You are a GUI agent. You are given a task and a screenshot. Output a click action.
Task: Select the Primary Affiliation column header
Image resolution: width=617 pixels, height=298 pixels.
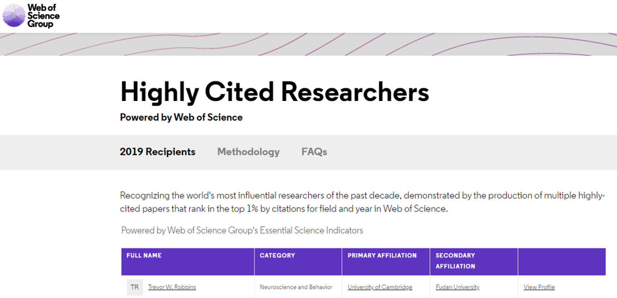point(382,255)
